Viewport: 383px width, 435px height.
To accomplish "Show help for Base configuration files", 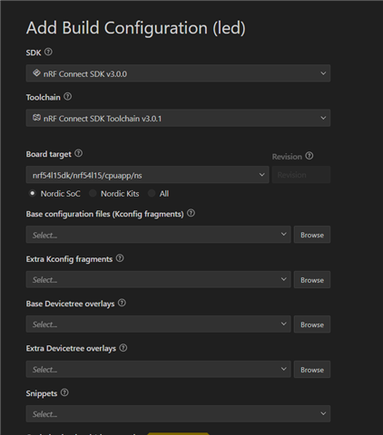I will pos(191,213).
